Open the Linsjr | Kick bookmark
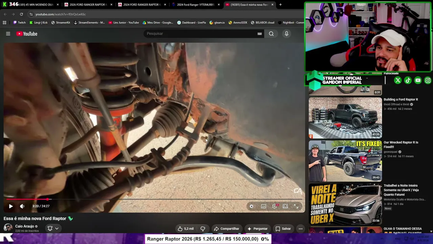 pos(38,23)
